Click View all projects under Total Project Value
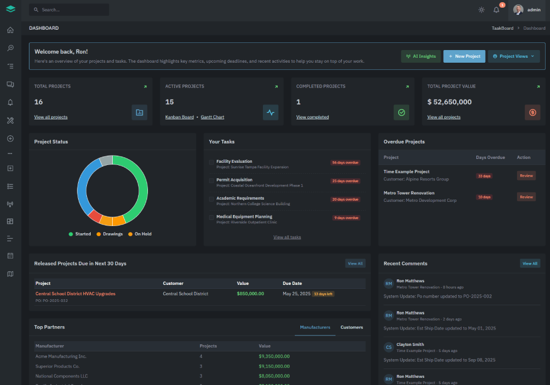 [x=444, y=117]
